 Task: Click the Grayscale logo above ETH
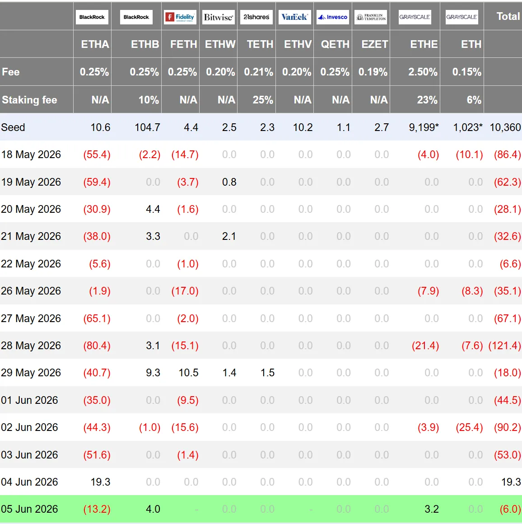(x=461, y=17)
